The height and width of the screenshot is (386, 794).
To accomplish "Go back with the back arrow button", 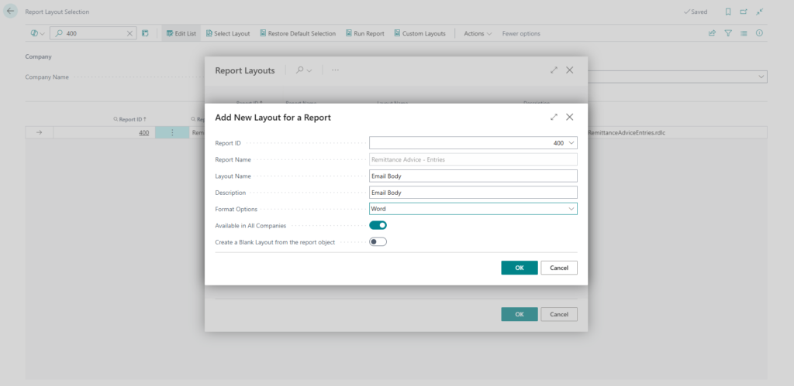I will [11, 11].
